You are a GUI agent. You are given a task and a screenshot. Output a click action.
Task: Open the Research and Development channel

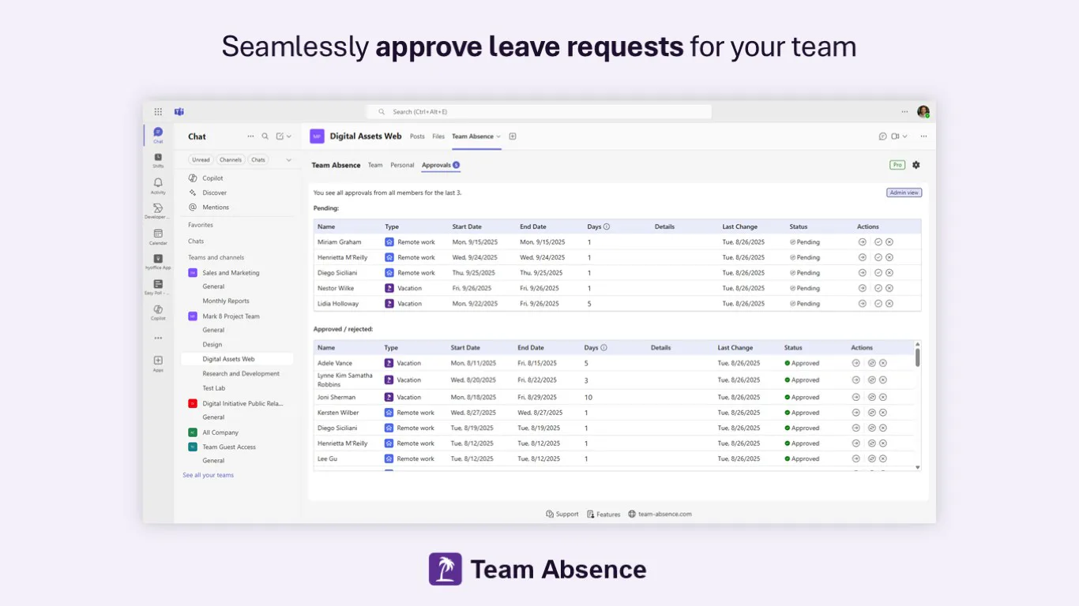tap(241, 373)
